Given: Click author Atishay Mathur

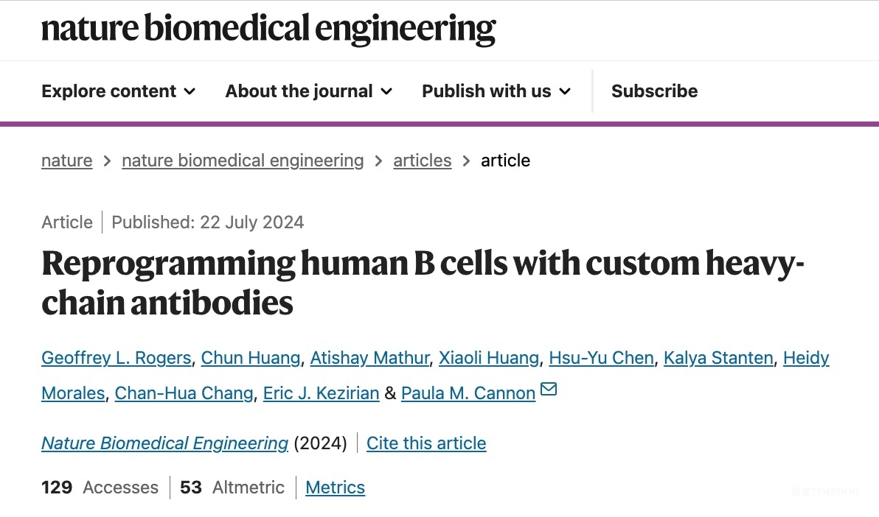Looking at the screenshot, I should pyautogui.click(x=369, y=358).
